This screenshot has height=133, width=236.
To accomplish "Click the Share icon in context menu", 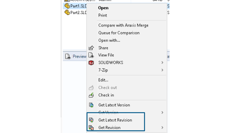I will coord(91,48).
